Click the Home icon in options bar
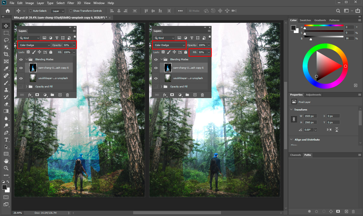The width and height of the screenshot is (363, 216). click(8, 11)
